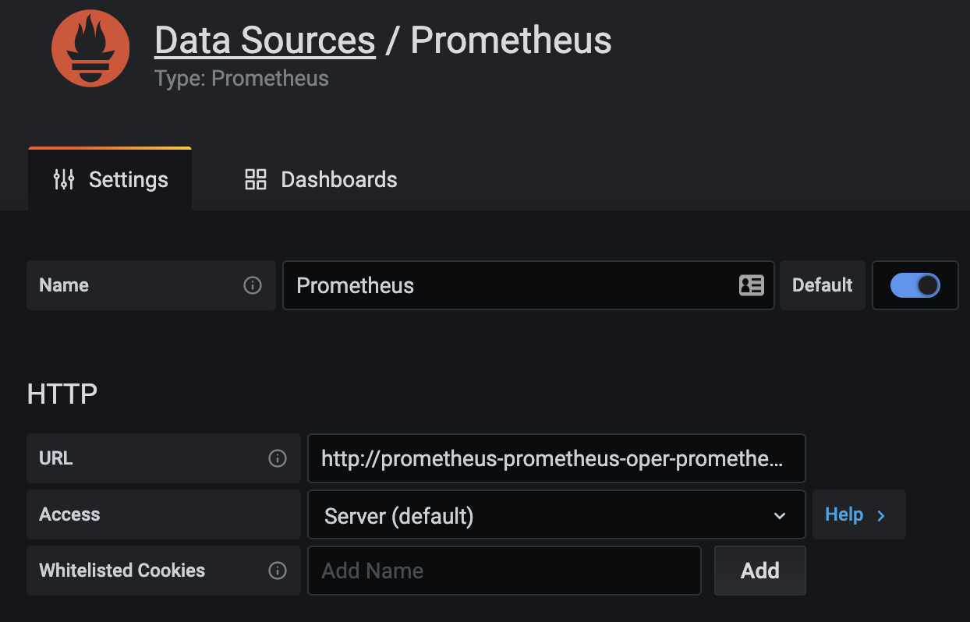Expand the Help section chevron
This screenshot has height=622, width=970.
pyautogui.click(x=881, y=515)
